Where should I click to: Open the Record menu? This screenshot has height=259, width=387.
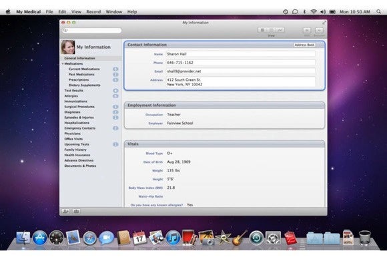coord(93,11)
